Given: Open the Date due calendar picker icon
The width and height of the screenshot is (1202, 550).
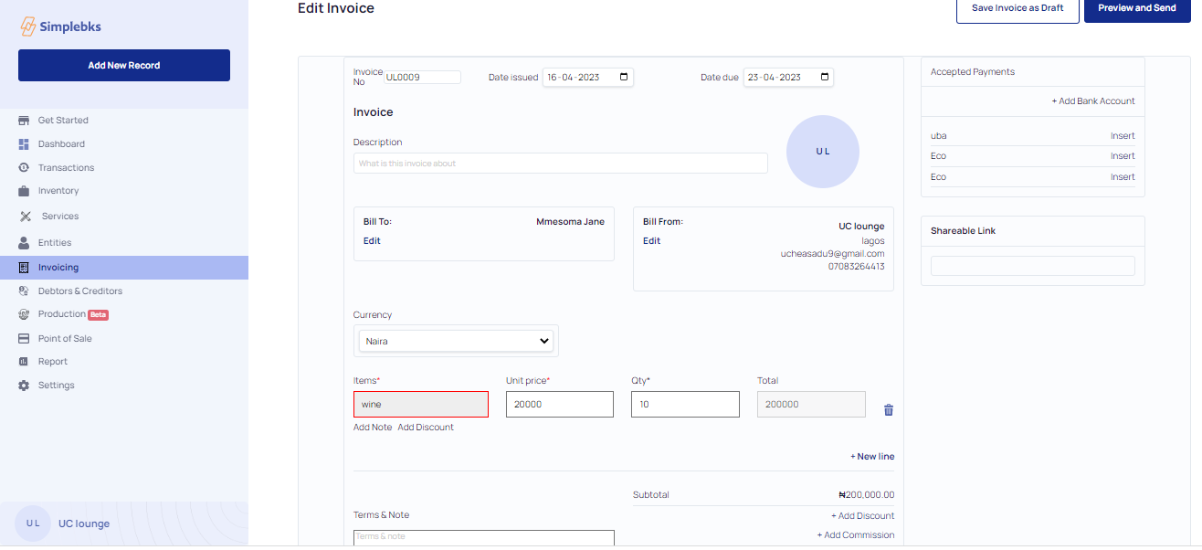Looking at the screenshot, I should point(826,78).
